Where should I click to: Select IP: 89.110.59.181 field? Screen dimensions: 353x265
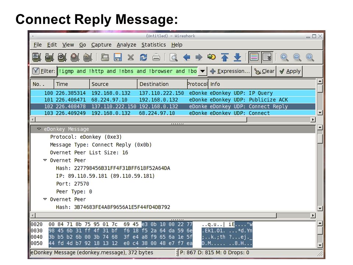106,176
